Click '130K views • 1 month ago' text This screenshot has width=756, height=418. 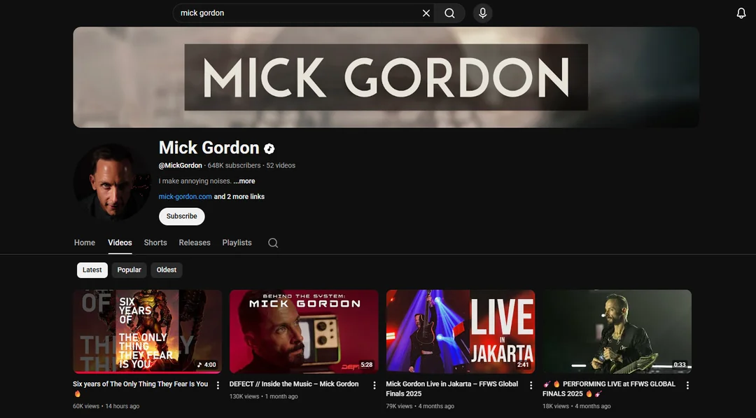264,397
